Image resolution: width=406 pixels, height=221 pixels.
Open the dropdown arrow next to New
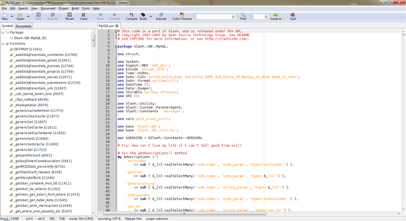click(12, 17)
